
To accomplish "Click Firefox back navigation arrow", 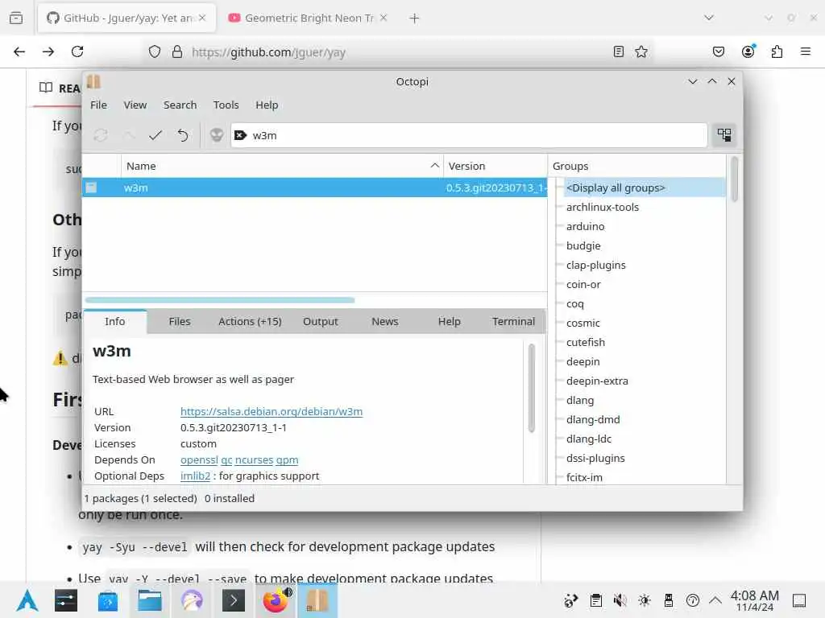I will coord(19,51).
